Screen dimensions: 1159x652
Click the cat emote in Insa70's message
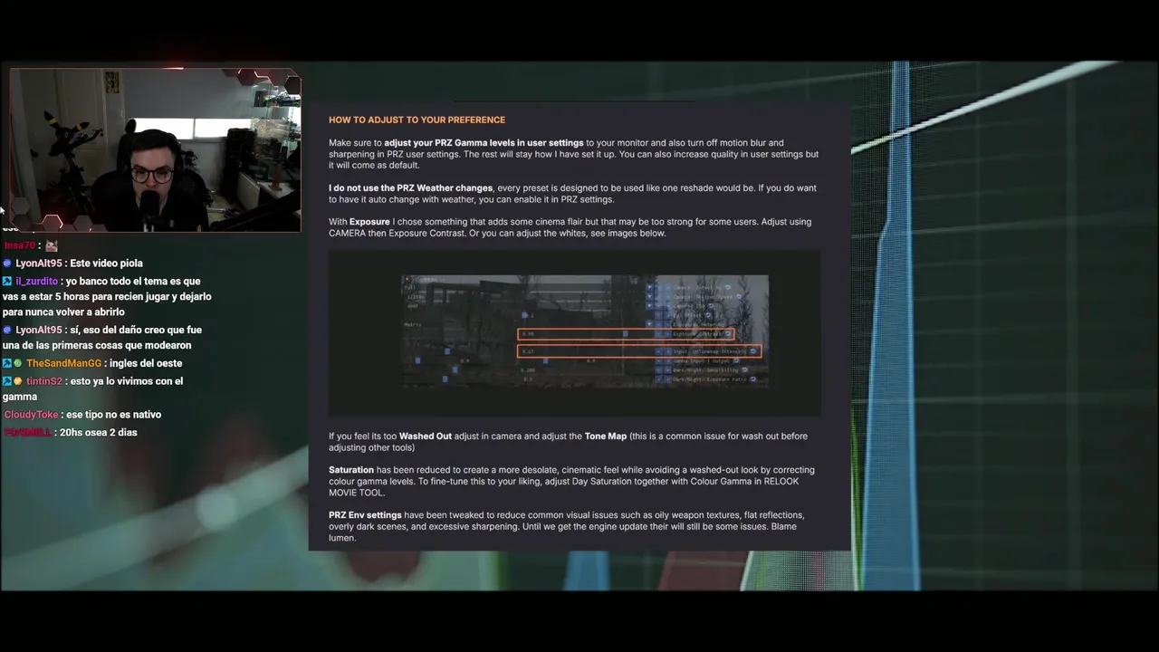point(52,245)
